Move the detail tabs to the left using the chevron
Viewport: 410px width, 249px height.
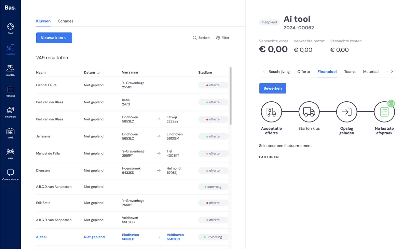(264, 72)
